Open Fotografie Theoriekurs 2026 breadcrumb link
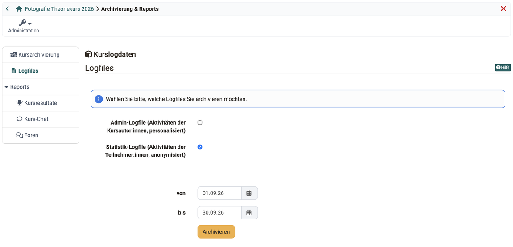 coord(59,9)
